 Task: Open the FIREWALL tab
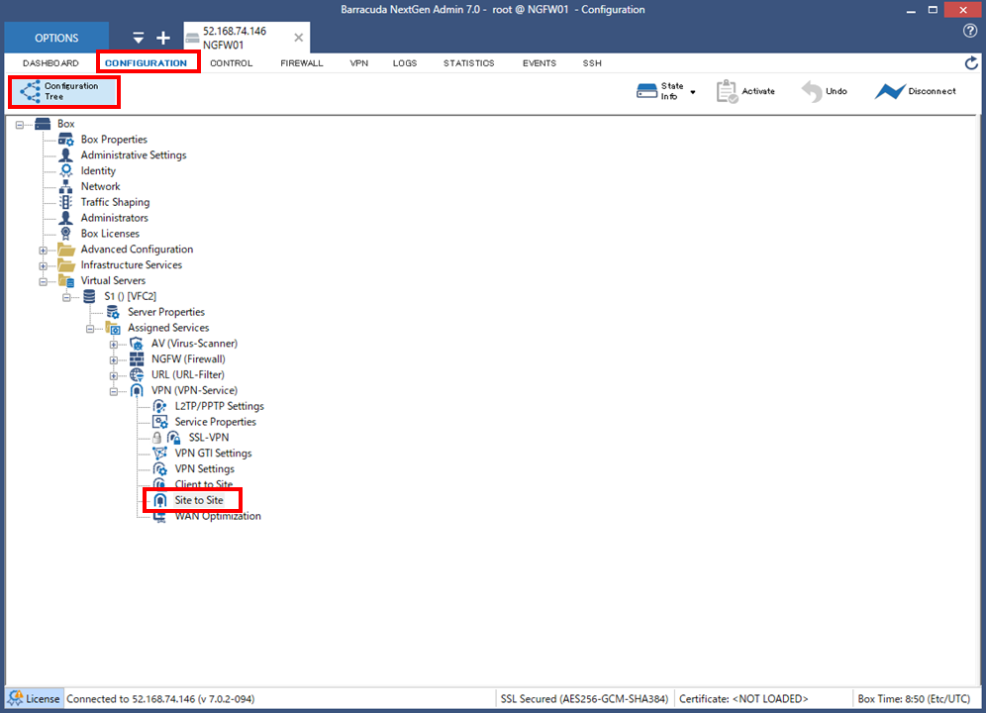coord(302,63)
